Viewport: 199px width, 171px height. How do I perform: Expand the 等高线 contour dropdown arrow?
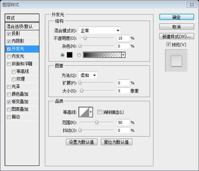pos(91,112)
